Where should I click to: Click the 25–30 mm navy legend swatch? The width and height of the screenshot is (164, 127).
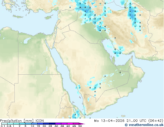tap(52, 124)
